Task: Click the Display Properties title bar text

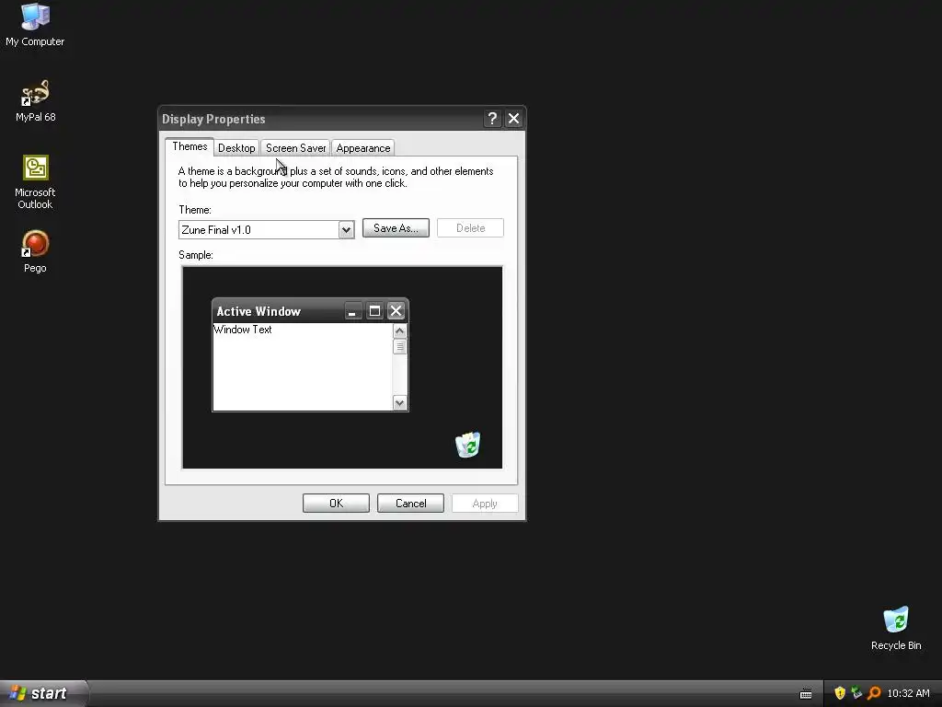Action: (x=213, y=119)
